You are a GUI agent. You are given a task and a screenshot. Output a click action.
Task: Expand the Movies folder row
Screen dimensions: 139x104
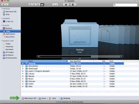[23, 76]
